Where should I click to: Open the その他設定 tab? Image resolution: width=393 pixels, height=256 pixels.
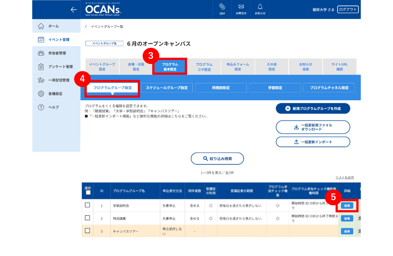(x=272, y=67)
